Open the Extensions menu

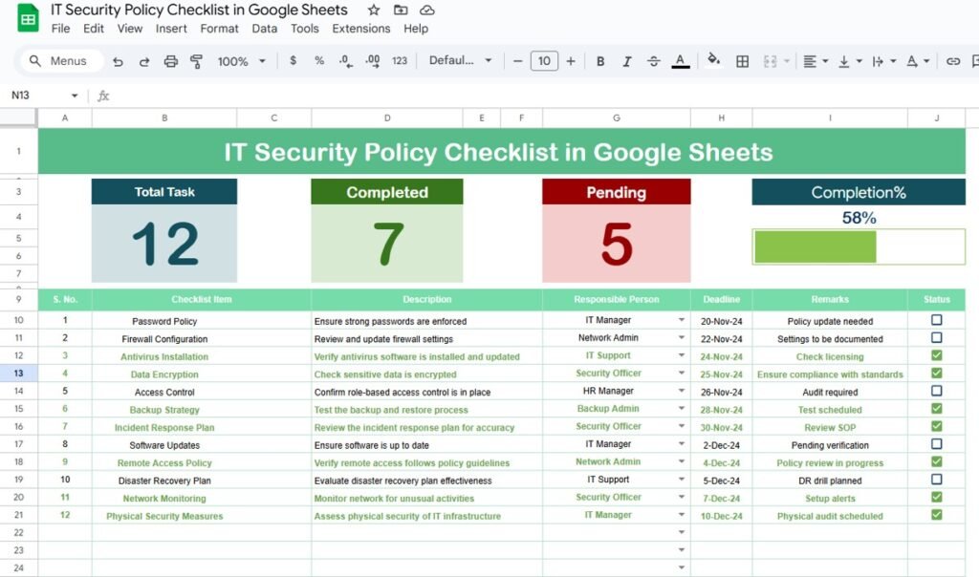point(361,29)
